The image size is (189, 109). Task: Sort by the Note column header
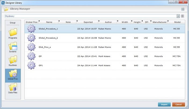(x=68, y=22)
